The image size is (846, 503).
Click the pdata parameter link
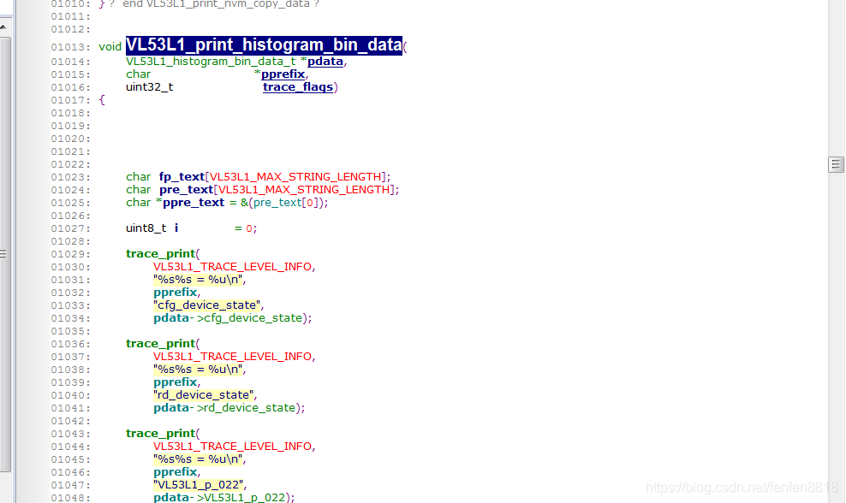(325, 62)
